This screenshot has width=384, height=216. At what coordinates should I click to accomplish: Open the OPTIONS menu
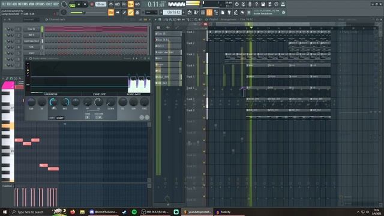point(40,4)
